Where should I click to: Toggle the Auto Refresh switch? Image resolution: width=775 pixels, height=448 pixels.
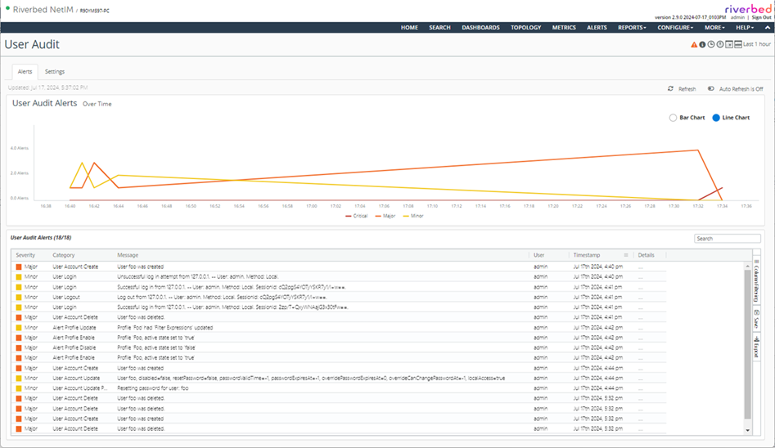[711, 88]
